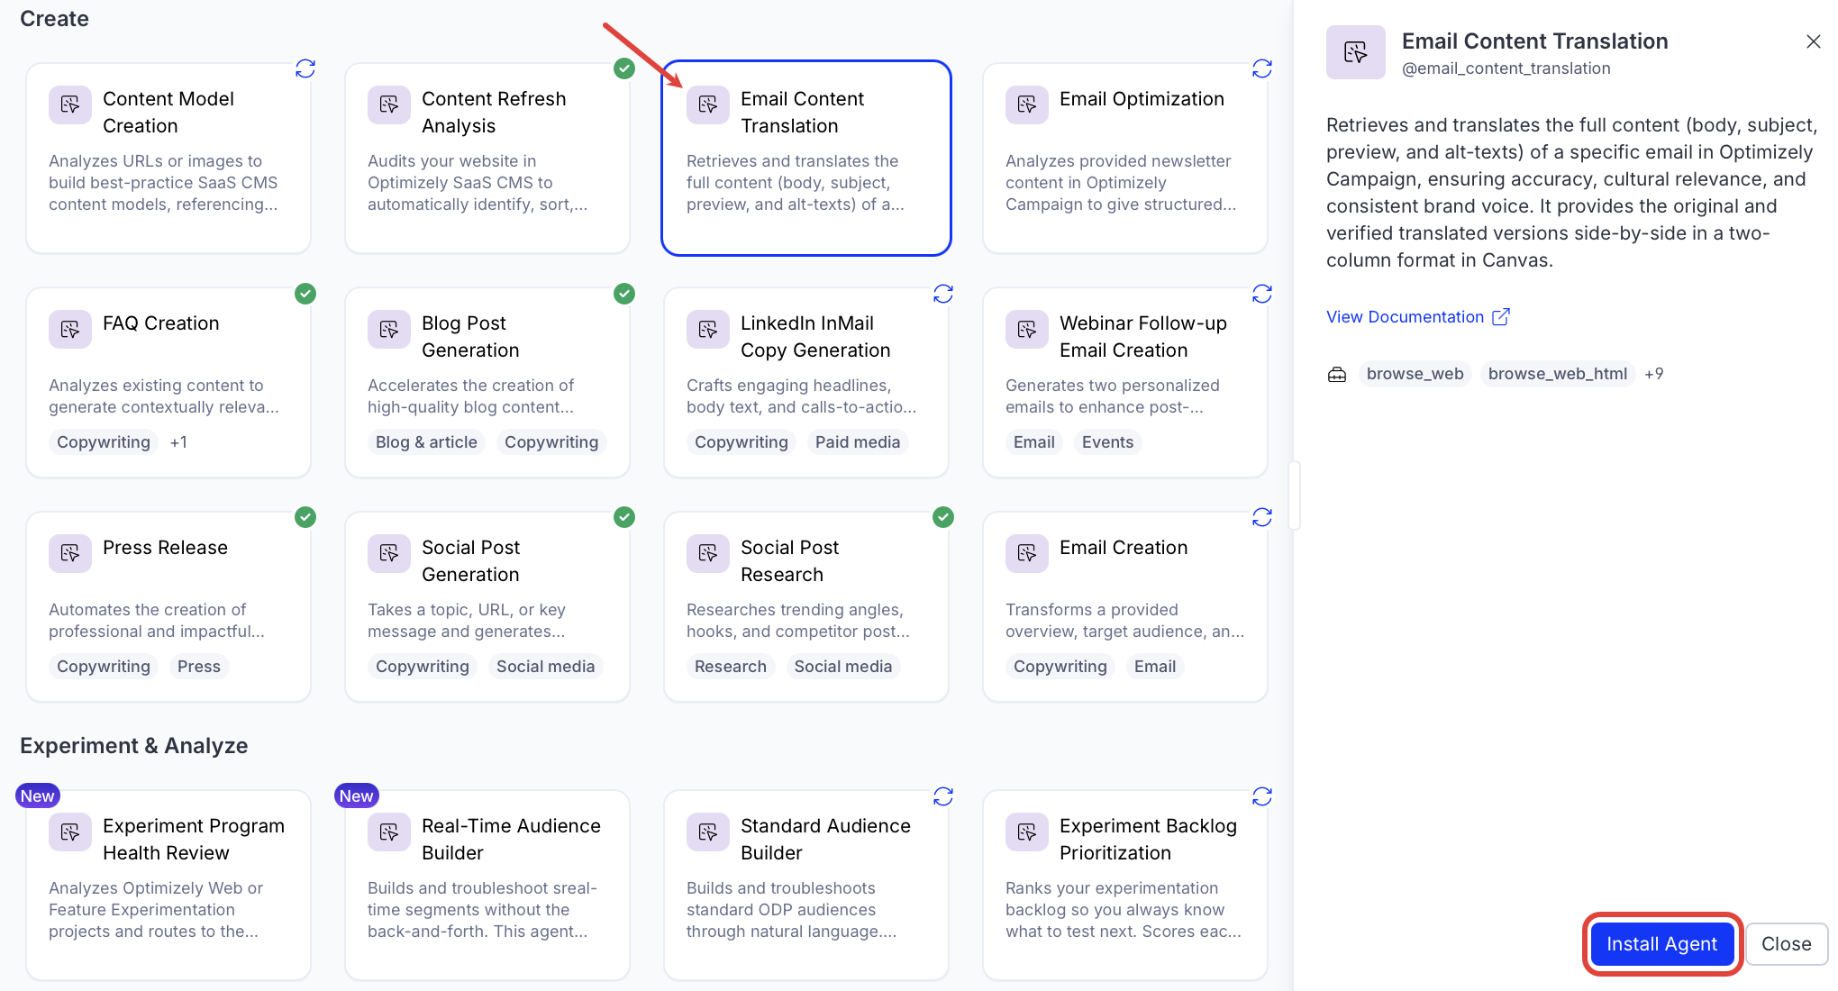Screen dimensions: 1838x991
Task: Click the Social Post Generation agent icon
Action: 389,553
